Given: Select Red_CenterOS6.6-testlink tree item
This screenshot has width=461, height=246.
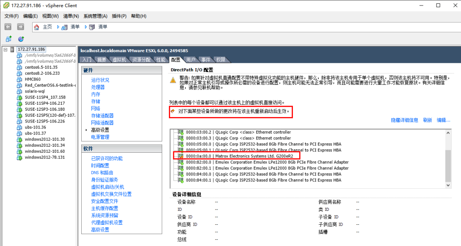Looking at the screenshot, I should pos(50,85).
